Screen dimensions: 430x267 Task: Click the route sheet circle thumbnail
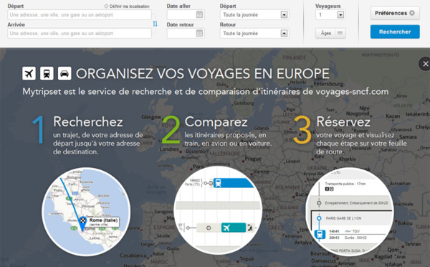350,212
